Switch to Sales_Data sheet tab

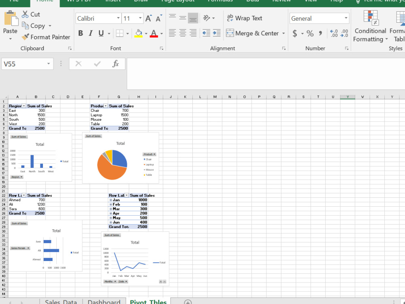click(61, 302)
